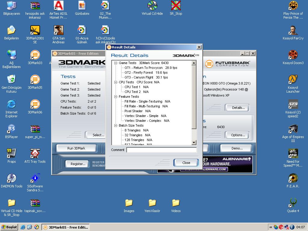Click in the Comment text field

(x=162, y=150)
